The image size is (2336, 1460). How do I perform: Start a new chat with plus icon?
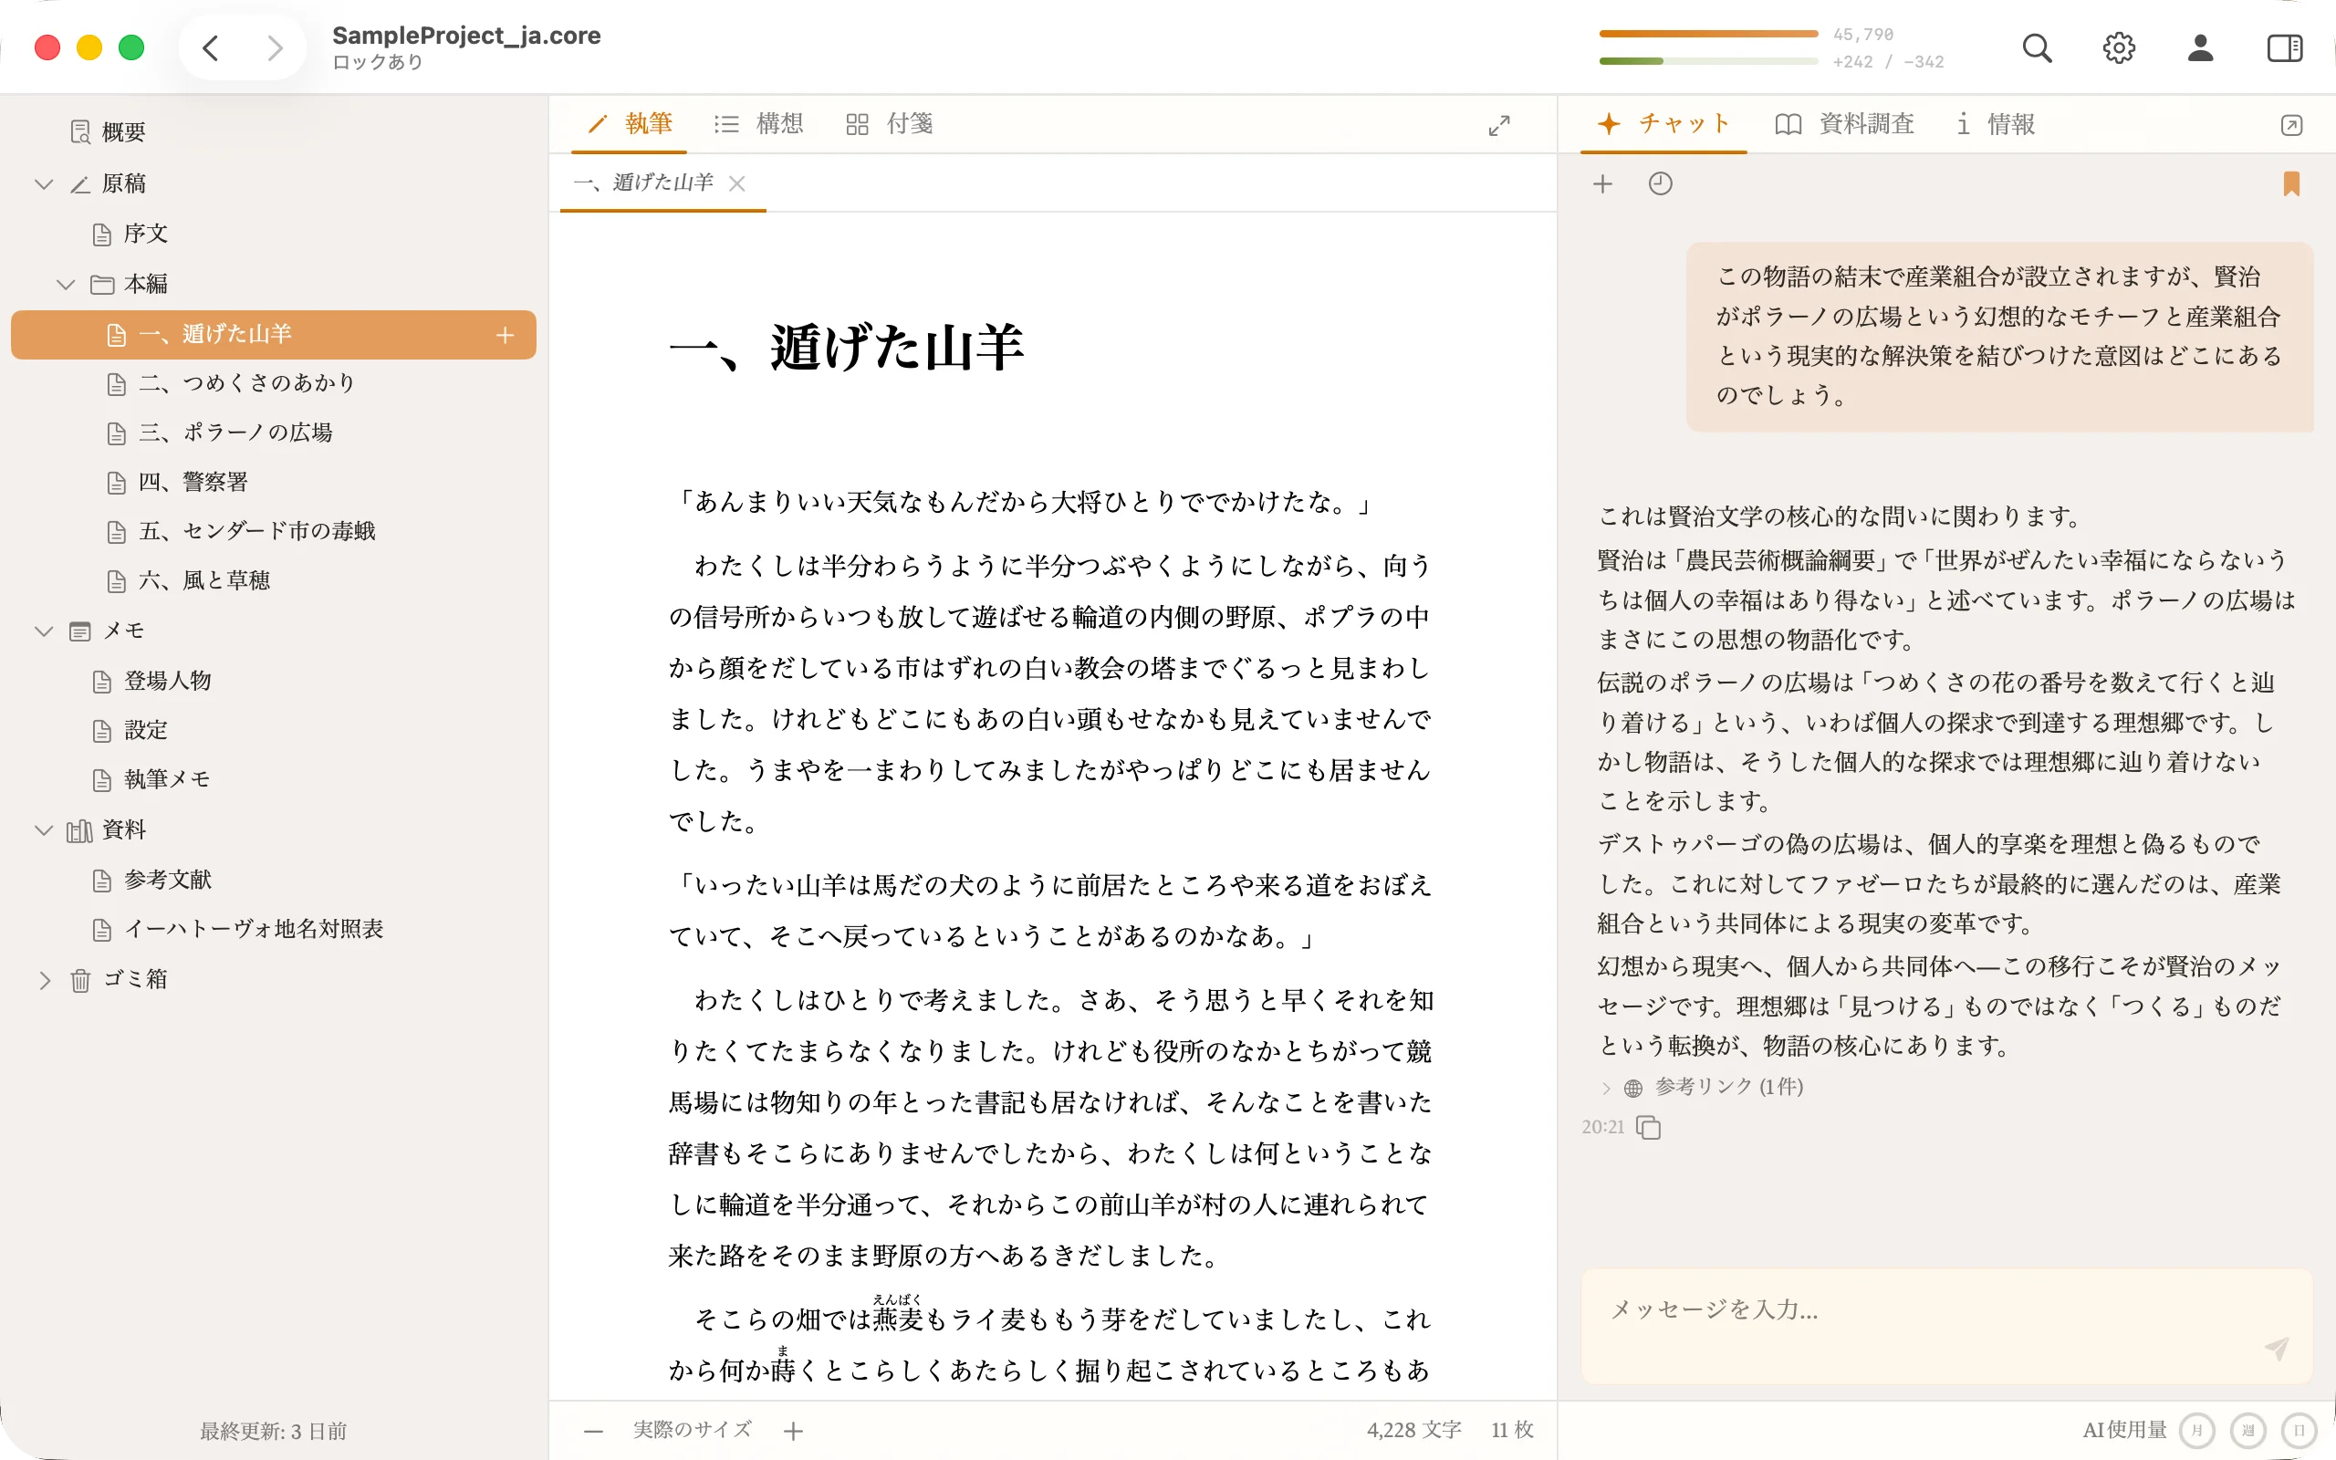(1602, 183)
